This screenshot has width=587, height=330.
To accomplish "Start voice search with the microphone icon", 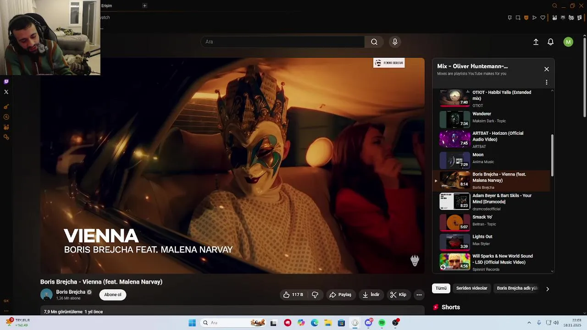I will tap(395, 42).
